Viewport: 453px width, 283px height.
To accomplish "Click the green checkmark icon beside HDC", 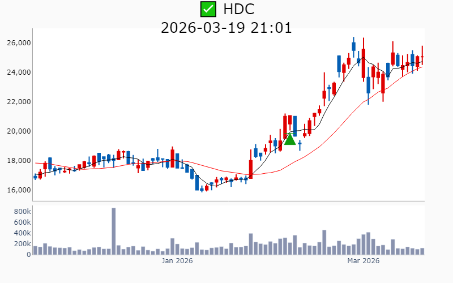I will (x=208, y=9).
